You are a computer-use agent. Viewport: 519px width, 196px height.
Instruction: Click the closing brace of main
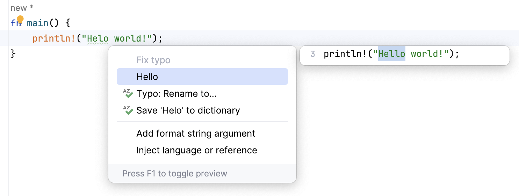(13, 53)
